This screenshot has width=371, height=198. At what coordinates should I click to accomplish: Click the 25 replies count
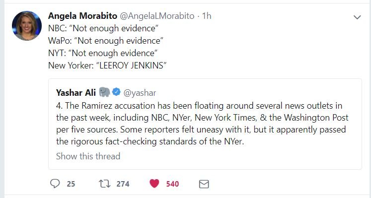[x=71, y=184]
